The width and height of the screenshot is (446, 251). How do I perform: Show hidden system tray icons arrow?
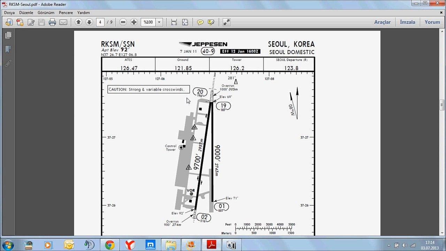(x=389, y=245)
